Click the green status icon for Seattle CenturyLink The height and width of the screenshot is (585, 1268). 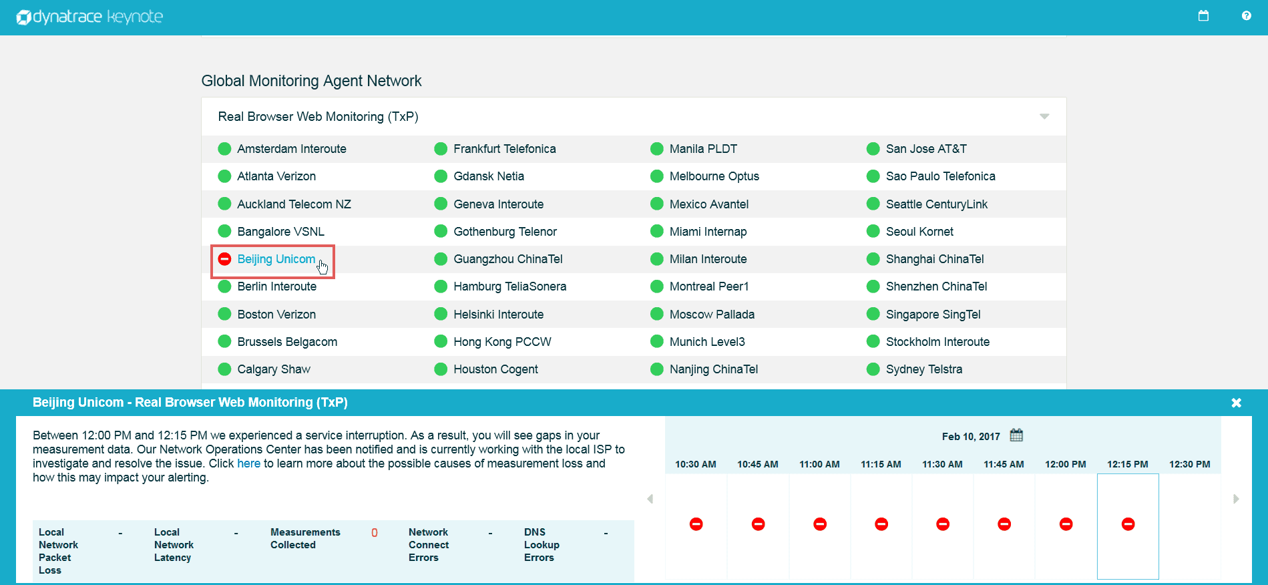873,204
